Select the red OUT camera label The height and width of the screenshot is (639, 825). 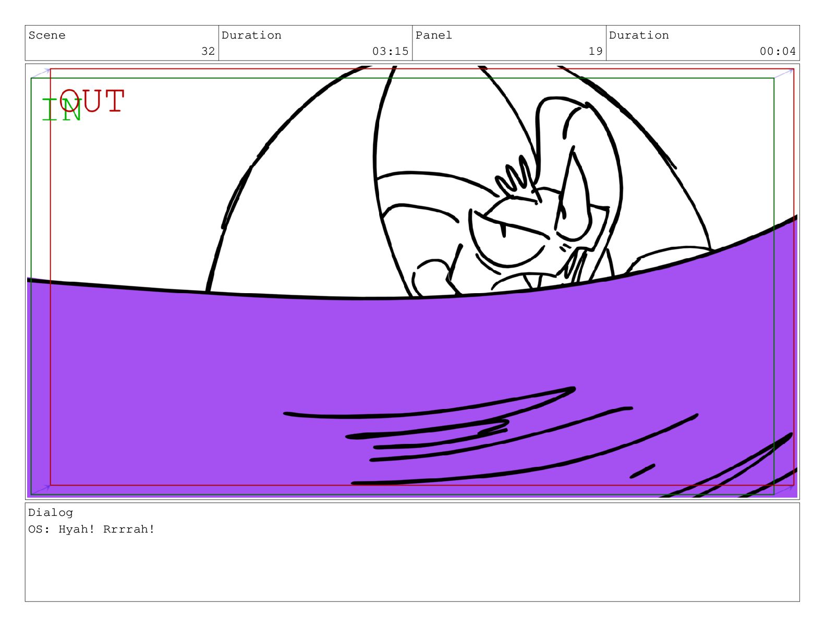point(92,101)
